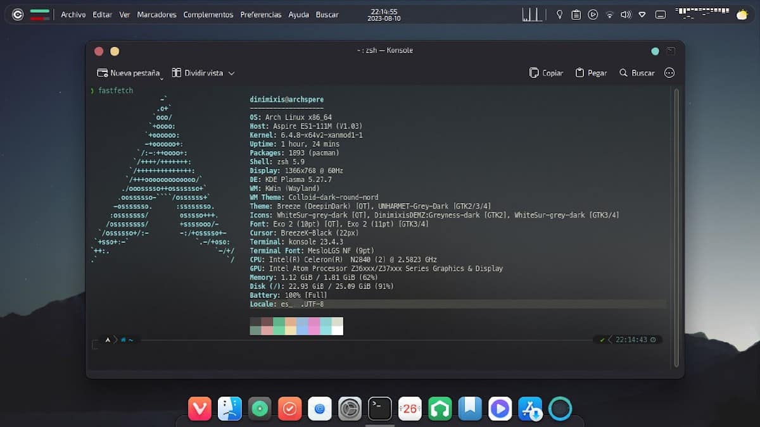This screenshot has width=760, height=427.
Task: Open the Ver menu
Action: (125, 15)
